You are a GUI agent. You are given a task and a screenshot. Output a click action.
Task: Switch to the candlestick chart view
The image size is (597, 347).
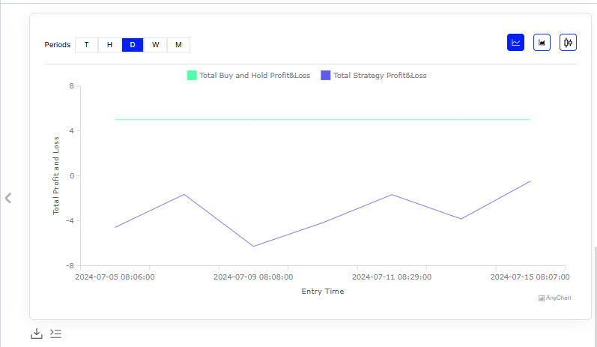tap(568, 43)
